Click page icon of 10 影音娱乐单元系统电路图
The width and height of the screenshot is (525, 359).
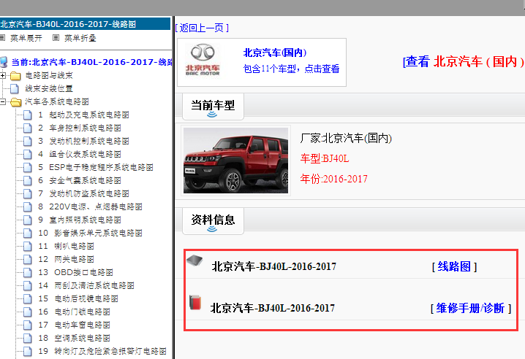coord(28,233)
